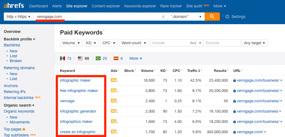Screen dimensions: 285x137
Task: Clear the domain field with the X icon
Action: [163, 17]
